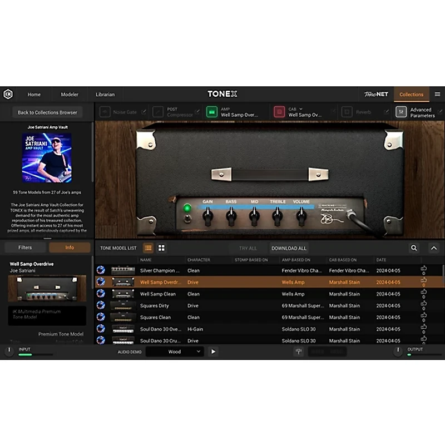The image size is (445, 445).
Task: Expand the CAB selector dropdown arrow
Action: (301, 109)
